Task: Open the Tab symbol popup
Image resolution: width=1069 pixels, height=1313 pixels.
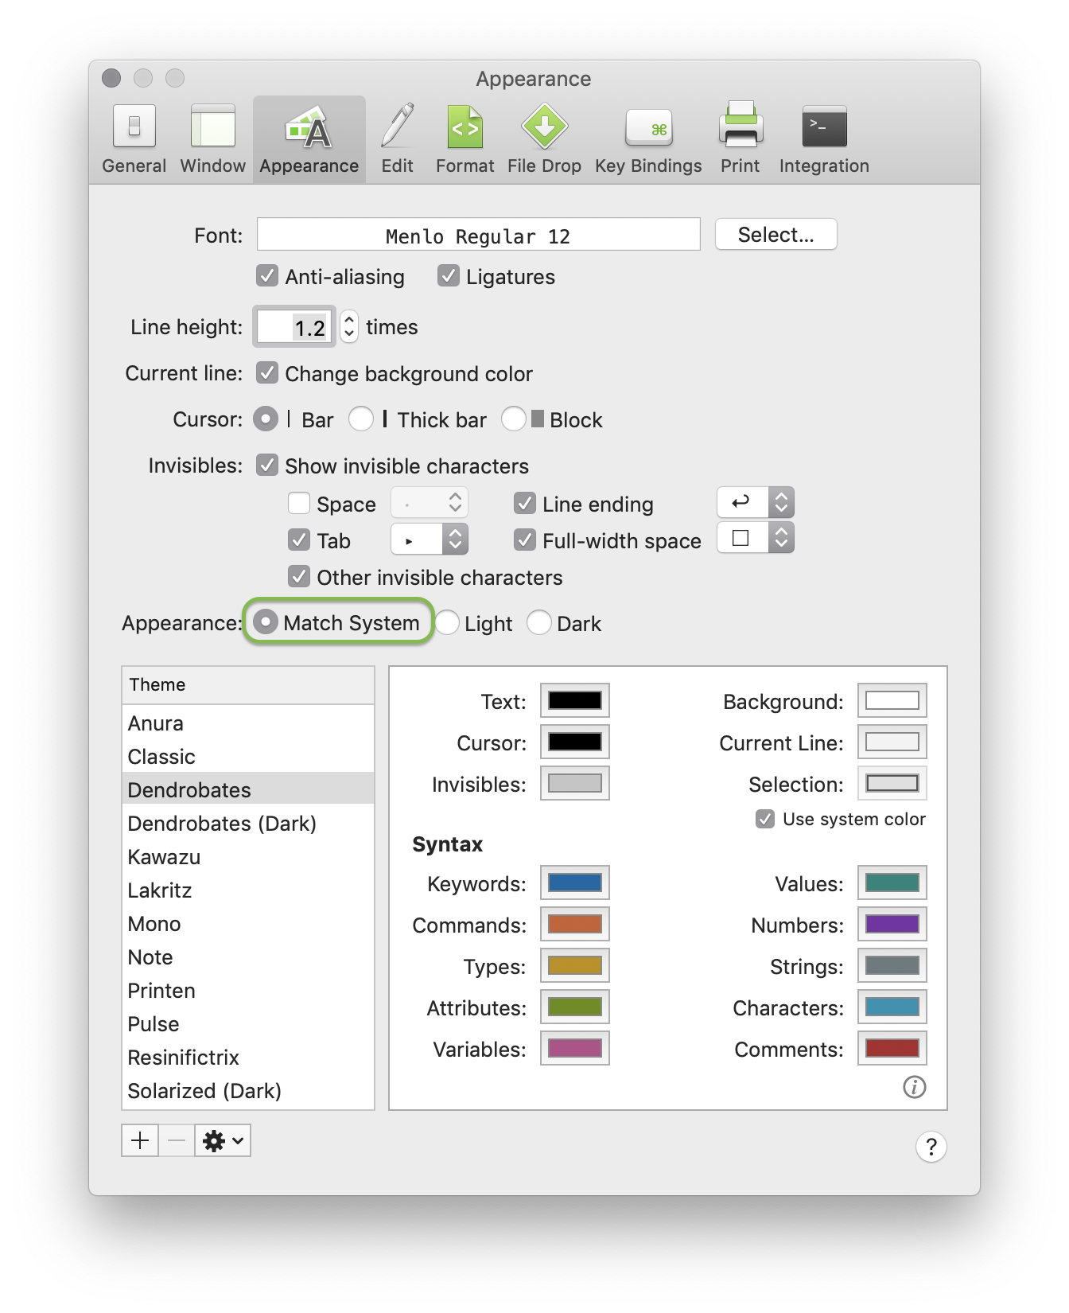Action: coord(430,540)
